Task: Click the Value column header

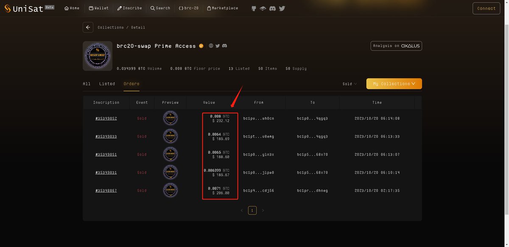Action: [x=209, y=103]
